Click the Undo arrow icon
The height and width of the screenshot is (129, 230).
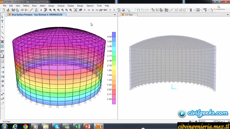[x=22, y=10]
